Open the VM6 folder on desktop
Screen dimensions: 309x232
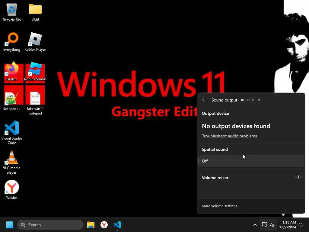[35, 12]
